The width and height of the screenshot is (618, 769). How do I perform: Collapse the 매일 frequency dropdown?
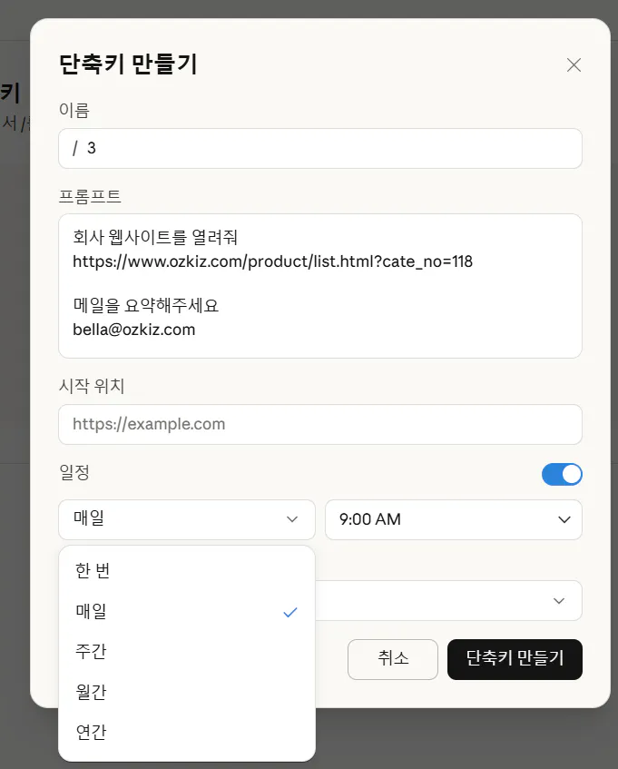click(186, 519)
